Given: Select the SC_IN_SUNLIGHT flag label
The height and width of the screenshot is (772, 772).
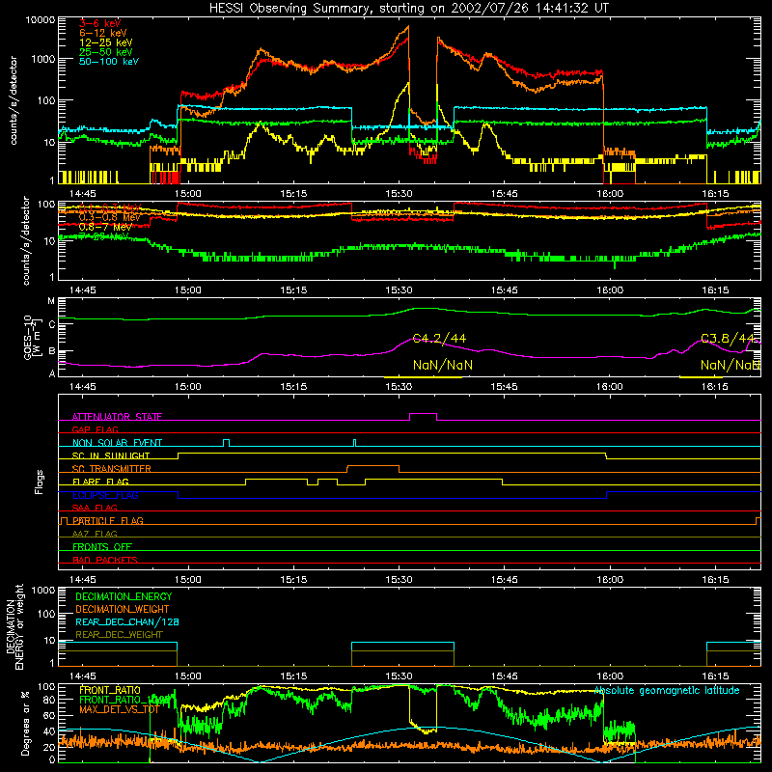Looking at the screenshot, I should pos(111,455).
